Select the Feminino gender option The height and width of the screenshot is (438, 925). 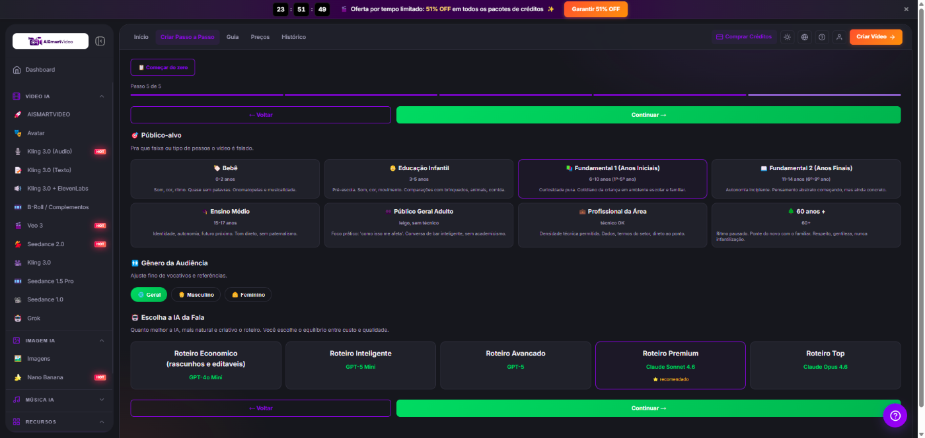point(248,295)
